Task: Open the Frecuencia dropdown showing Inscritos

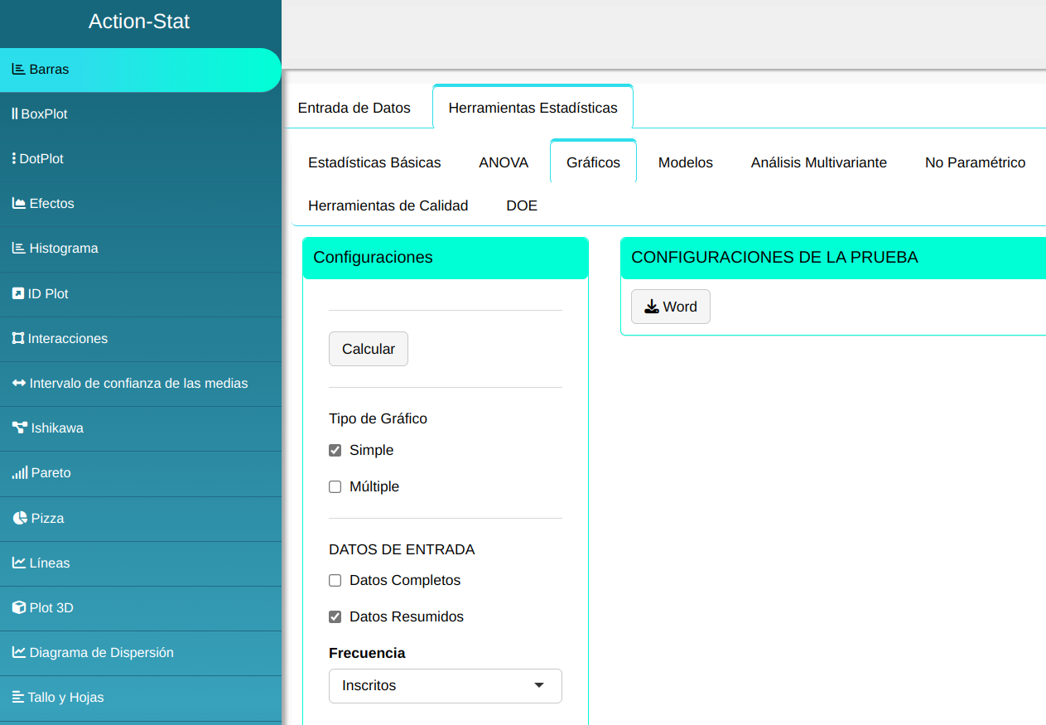Action: pos(445,686)
